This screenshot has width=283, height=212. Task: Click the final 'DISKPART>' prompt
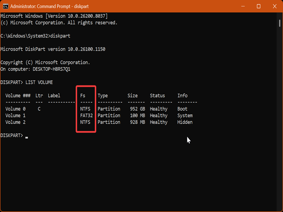12,135
